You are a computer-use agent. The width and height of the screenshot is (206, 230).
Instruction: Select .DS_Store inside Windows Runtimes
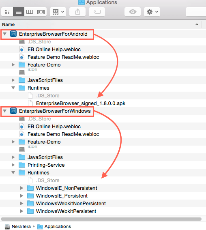pyautogui.click(x=48, y=180)
